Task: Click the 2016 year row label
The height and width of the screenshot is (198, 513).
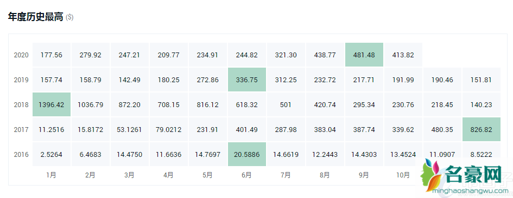Action: 21,154
